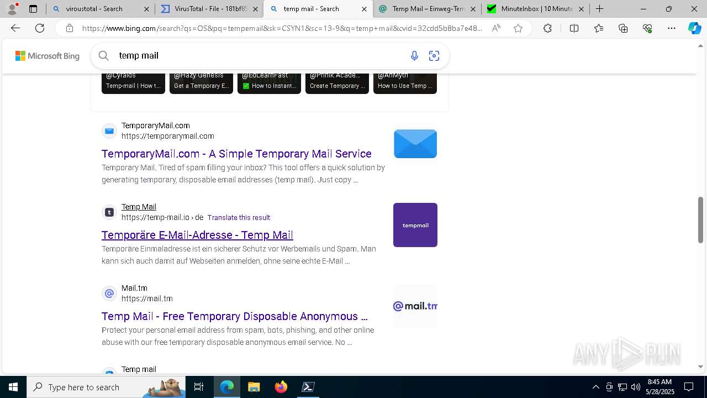Viewport: 707px width, 398px height.
Task: Open the @Hazy Genesis video card
Action: tap(201, 83)
